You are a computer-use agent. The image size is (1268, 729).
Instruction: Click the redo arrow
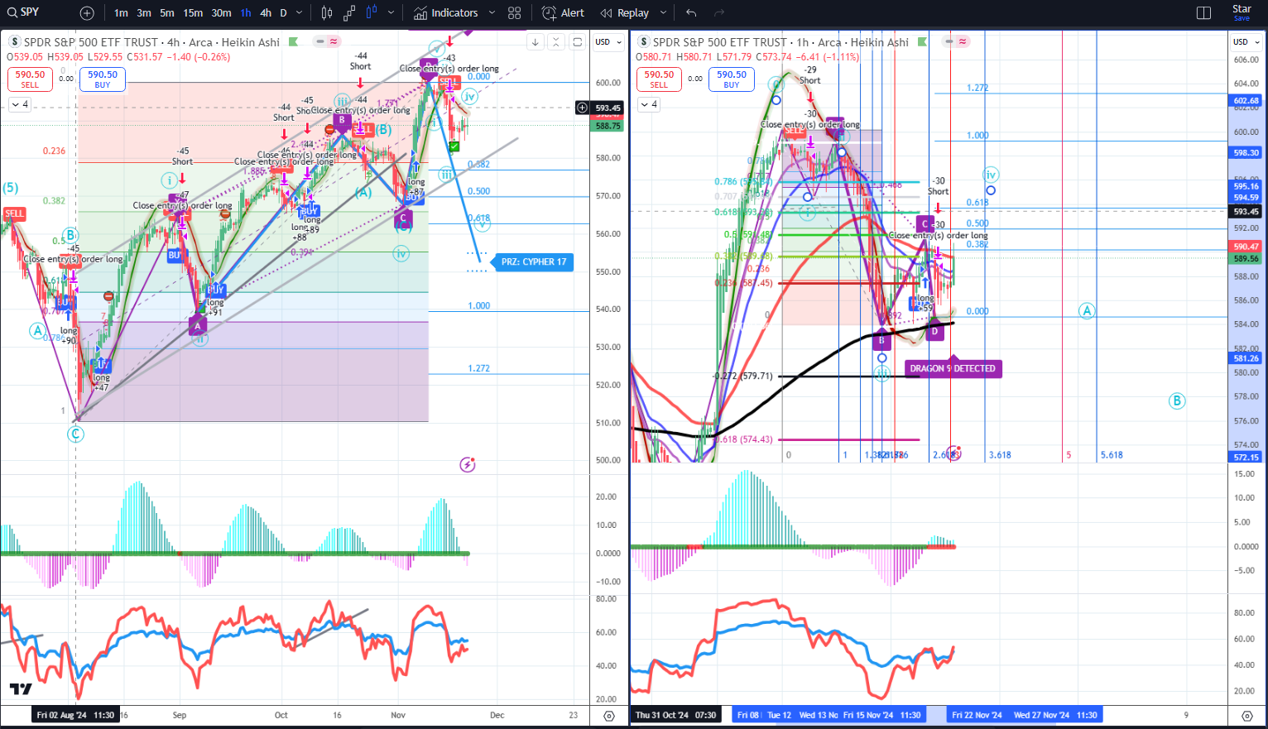[x=719, y=13]
